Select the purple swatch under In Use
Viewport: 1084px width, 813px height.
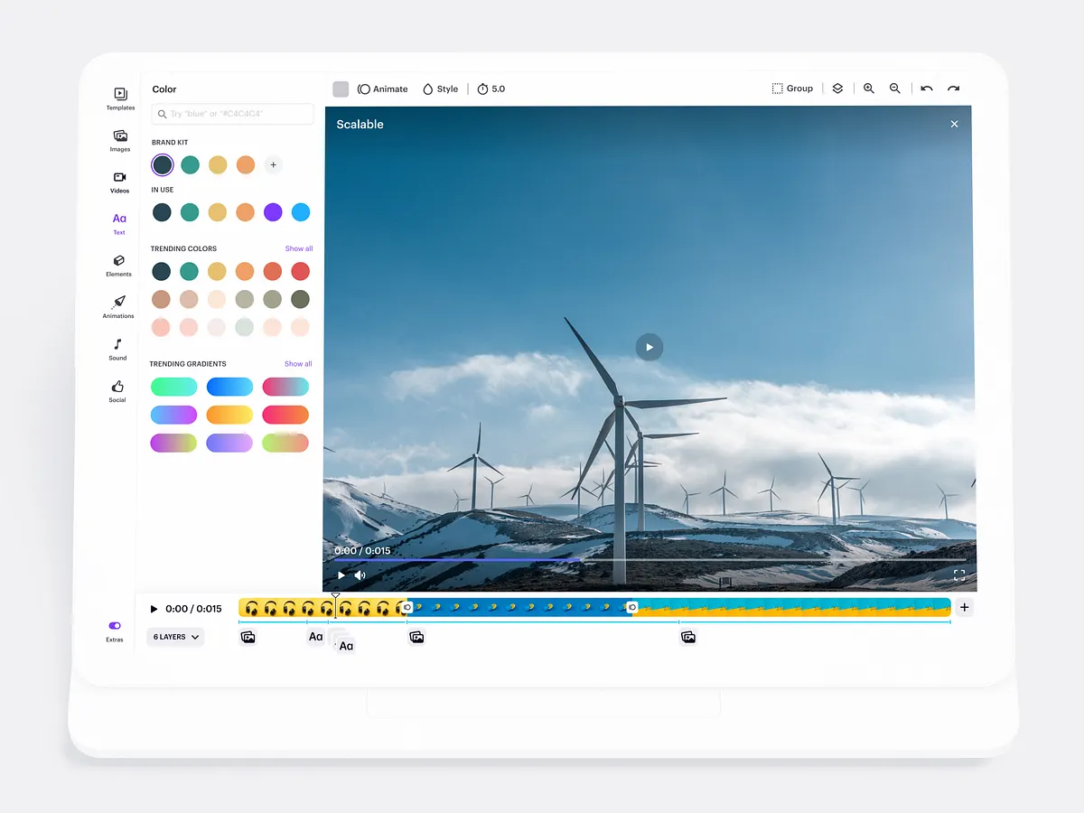coord(273,211)
